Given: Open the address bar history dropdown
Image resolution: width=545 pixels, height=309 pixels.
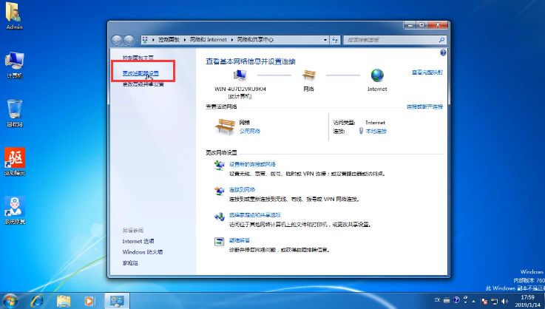Looking at the screenshot, I should pyautogui.click(x=325, y=40).
